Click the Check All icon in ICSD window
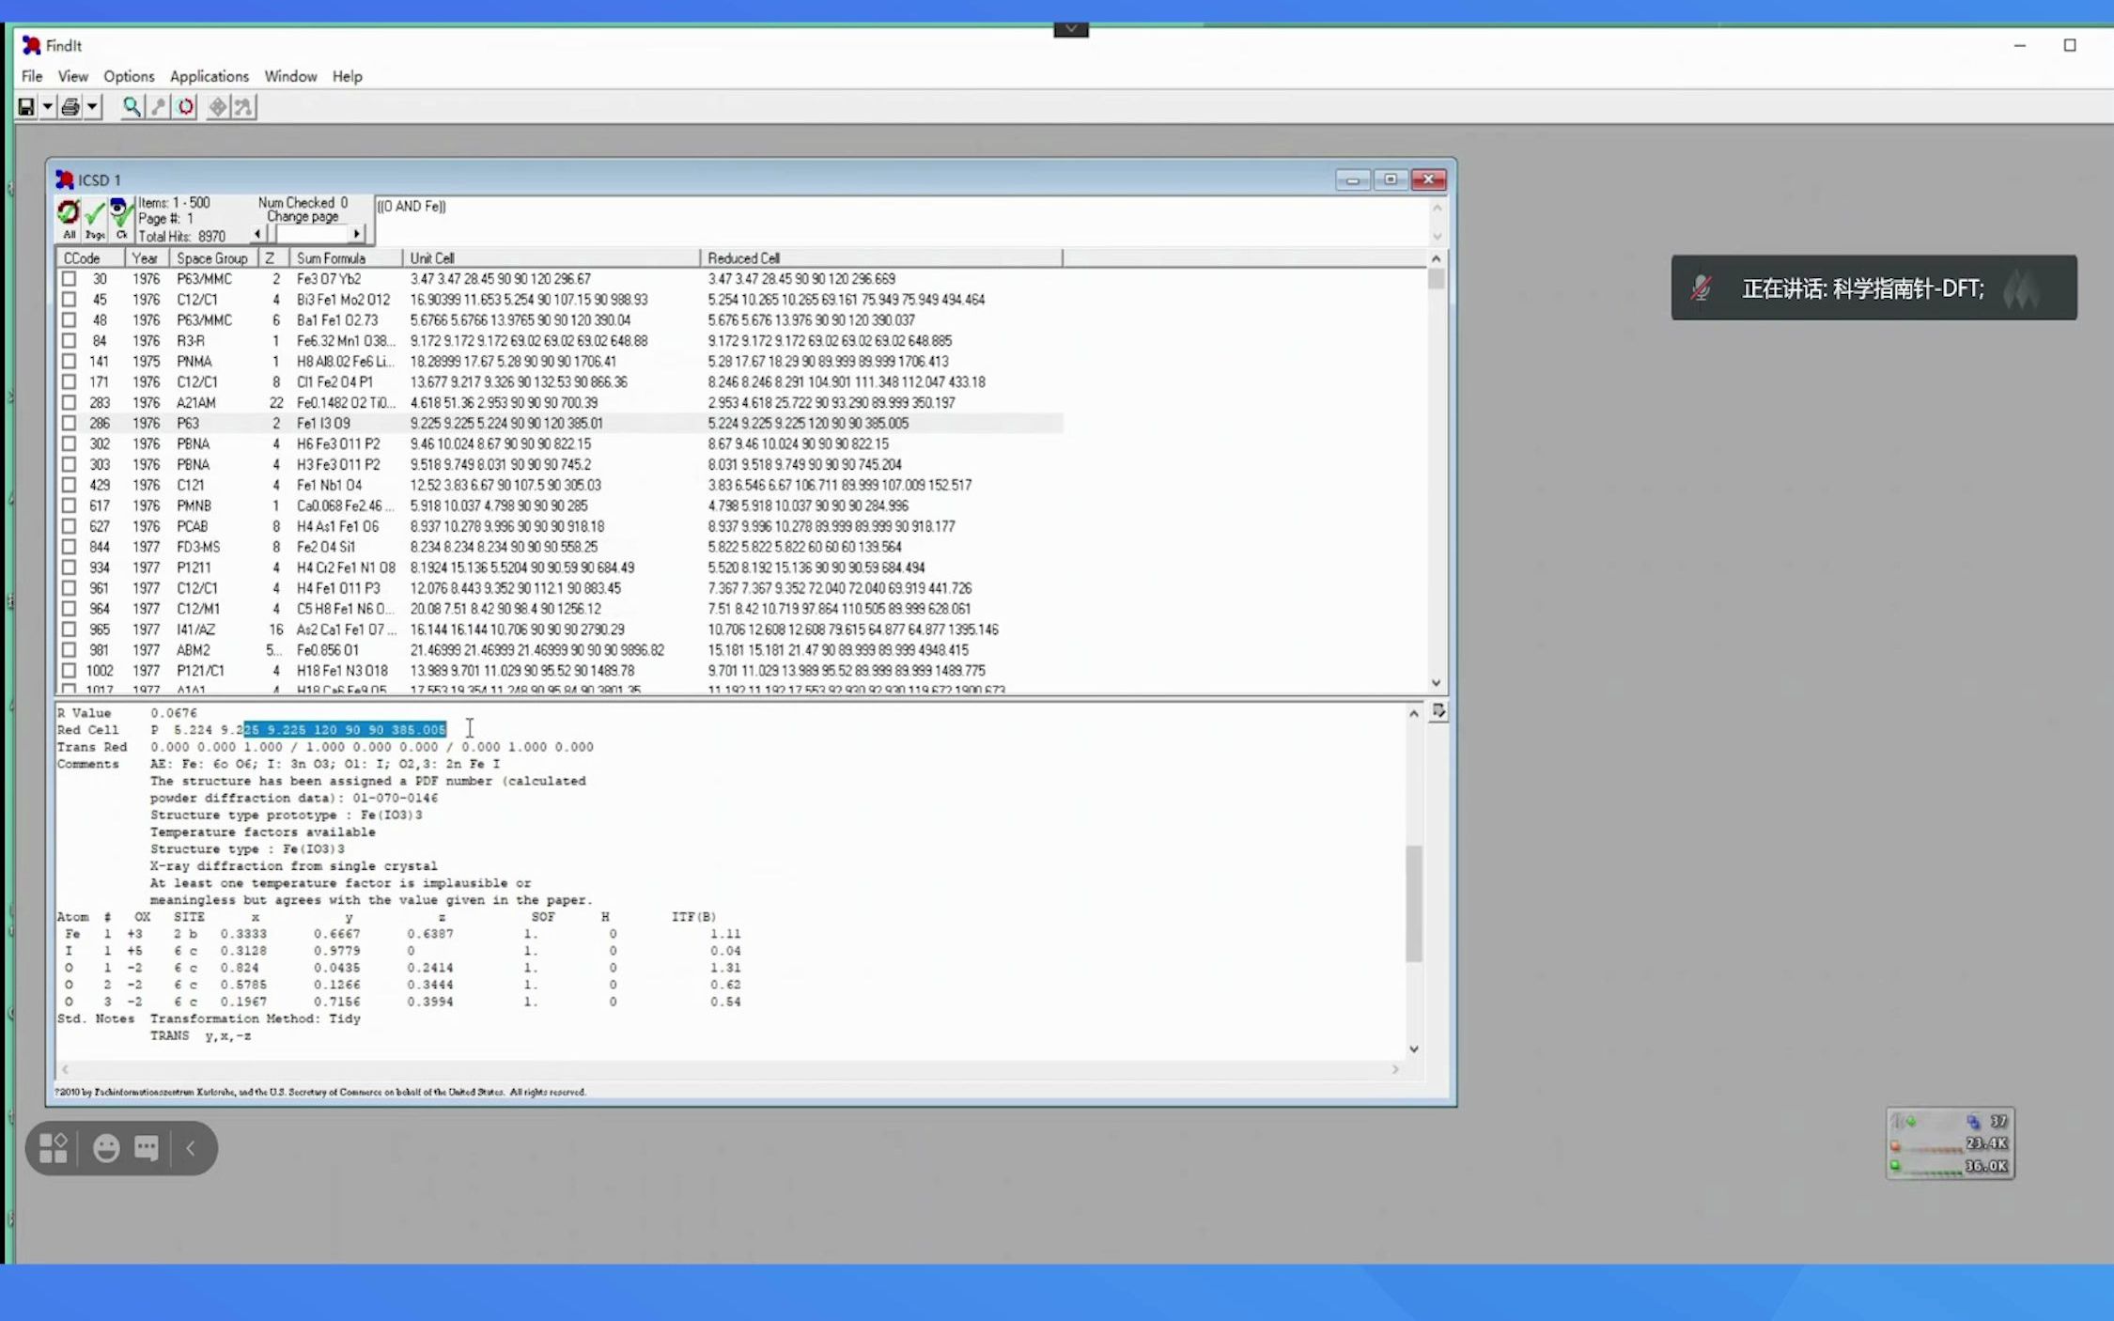2114x1321 pixels. click(x=69, y=218)
